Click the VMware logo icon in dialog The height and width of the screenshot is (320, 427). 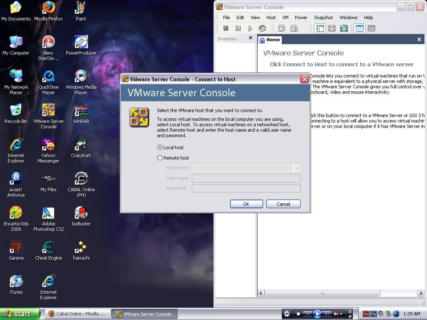[x=139, y=117]
